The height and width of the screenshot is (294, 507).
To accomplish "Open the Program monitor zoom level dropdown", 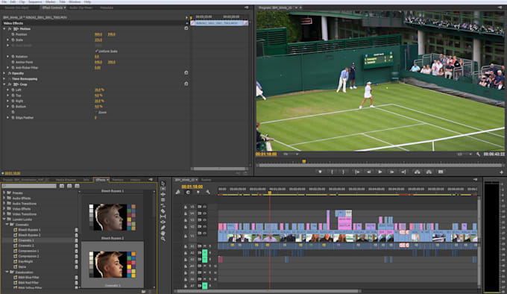I will (x=290, y=154).
